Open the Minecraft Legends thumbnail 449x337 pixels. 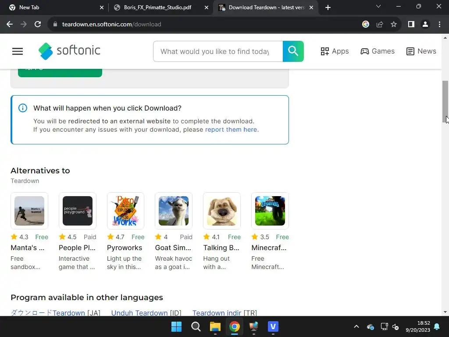[x=270, y=211]
